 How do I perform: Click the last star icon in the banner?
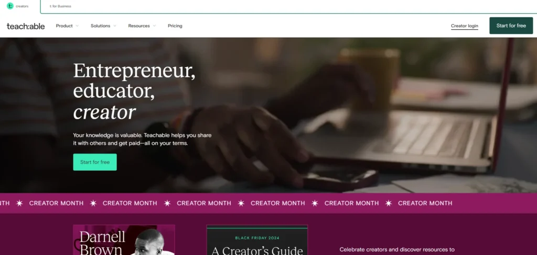coord(389,203)
